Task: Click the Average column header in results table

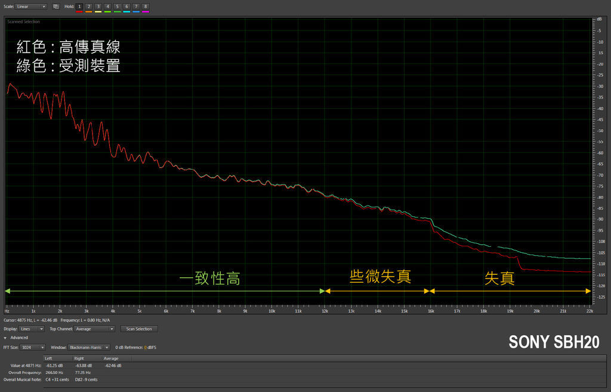Action: tap(112, 359)
